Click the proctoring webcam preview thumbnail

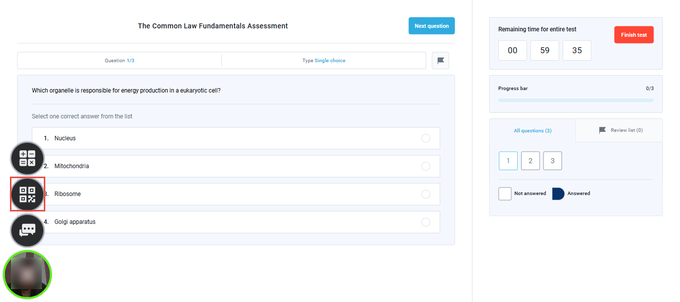(27, 275)
